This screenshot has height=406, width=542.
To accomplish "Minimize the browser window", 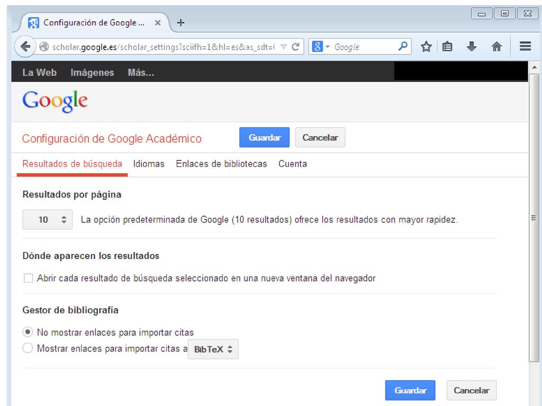I will (x=482, y=14).
